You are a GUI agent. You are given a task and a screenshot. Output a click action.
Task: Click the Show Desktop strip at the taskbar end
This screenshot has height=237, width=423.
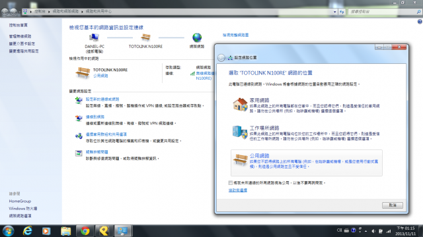point(420,231)
